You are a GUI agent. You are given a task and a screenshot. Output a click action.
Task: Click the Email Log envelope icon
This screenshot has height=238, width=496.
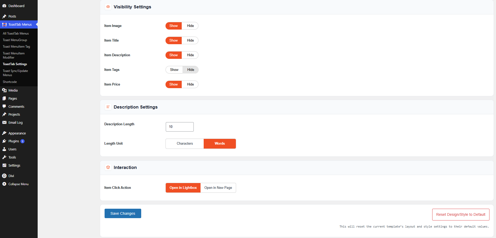click(4, 122)
